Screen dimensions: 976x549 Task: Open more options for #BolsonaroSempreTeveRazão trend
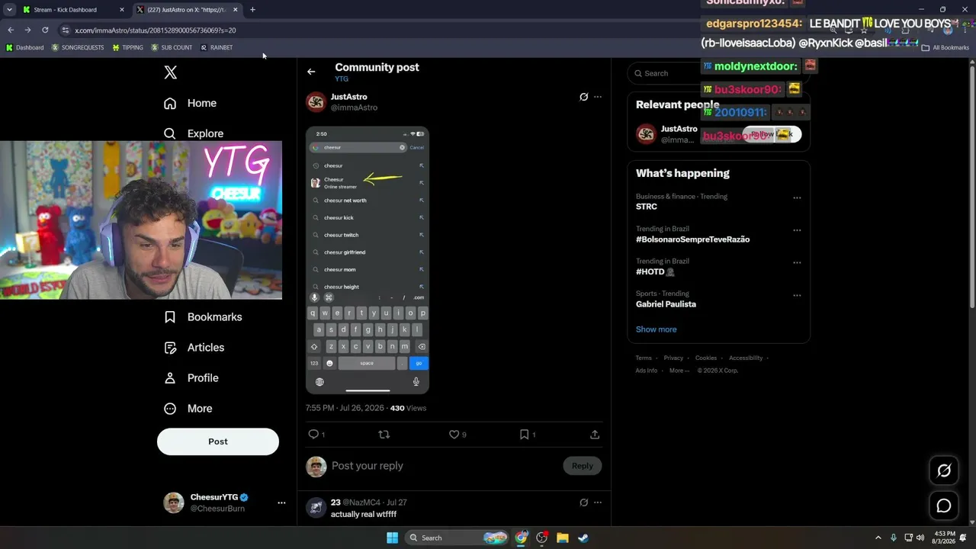(797, 230)
